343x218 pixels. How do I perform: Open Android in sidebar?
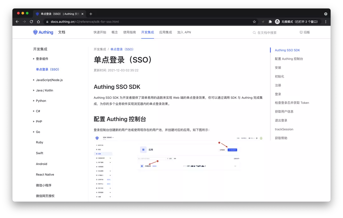pos(42,164)
